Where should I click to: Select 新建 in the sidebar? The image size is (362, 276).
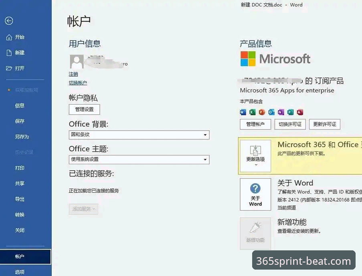20,52
